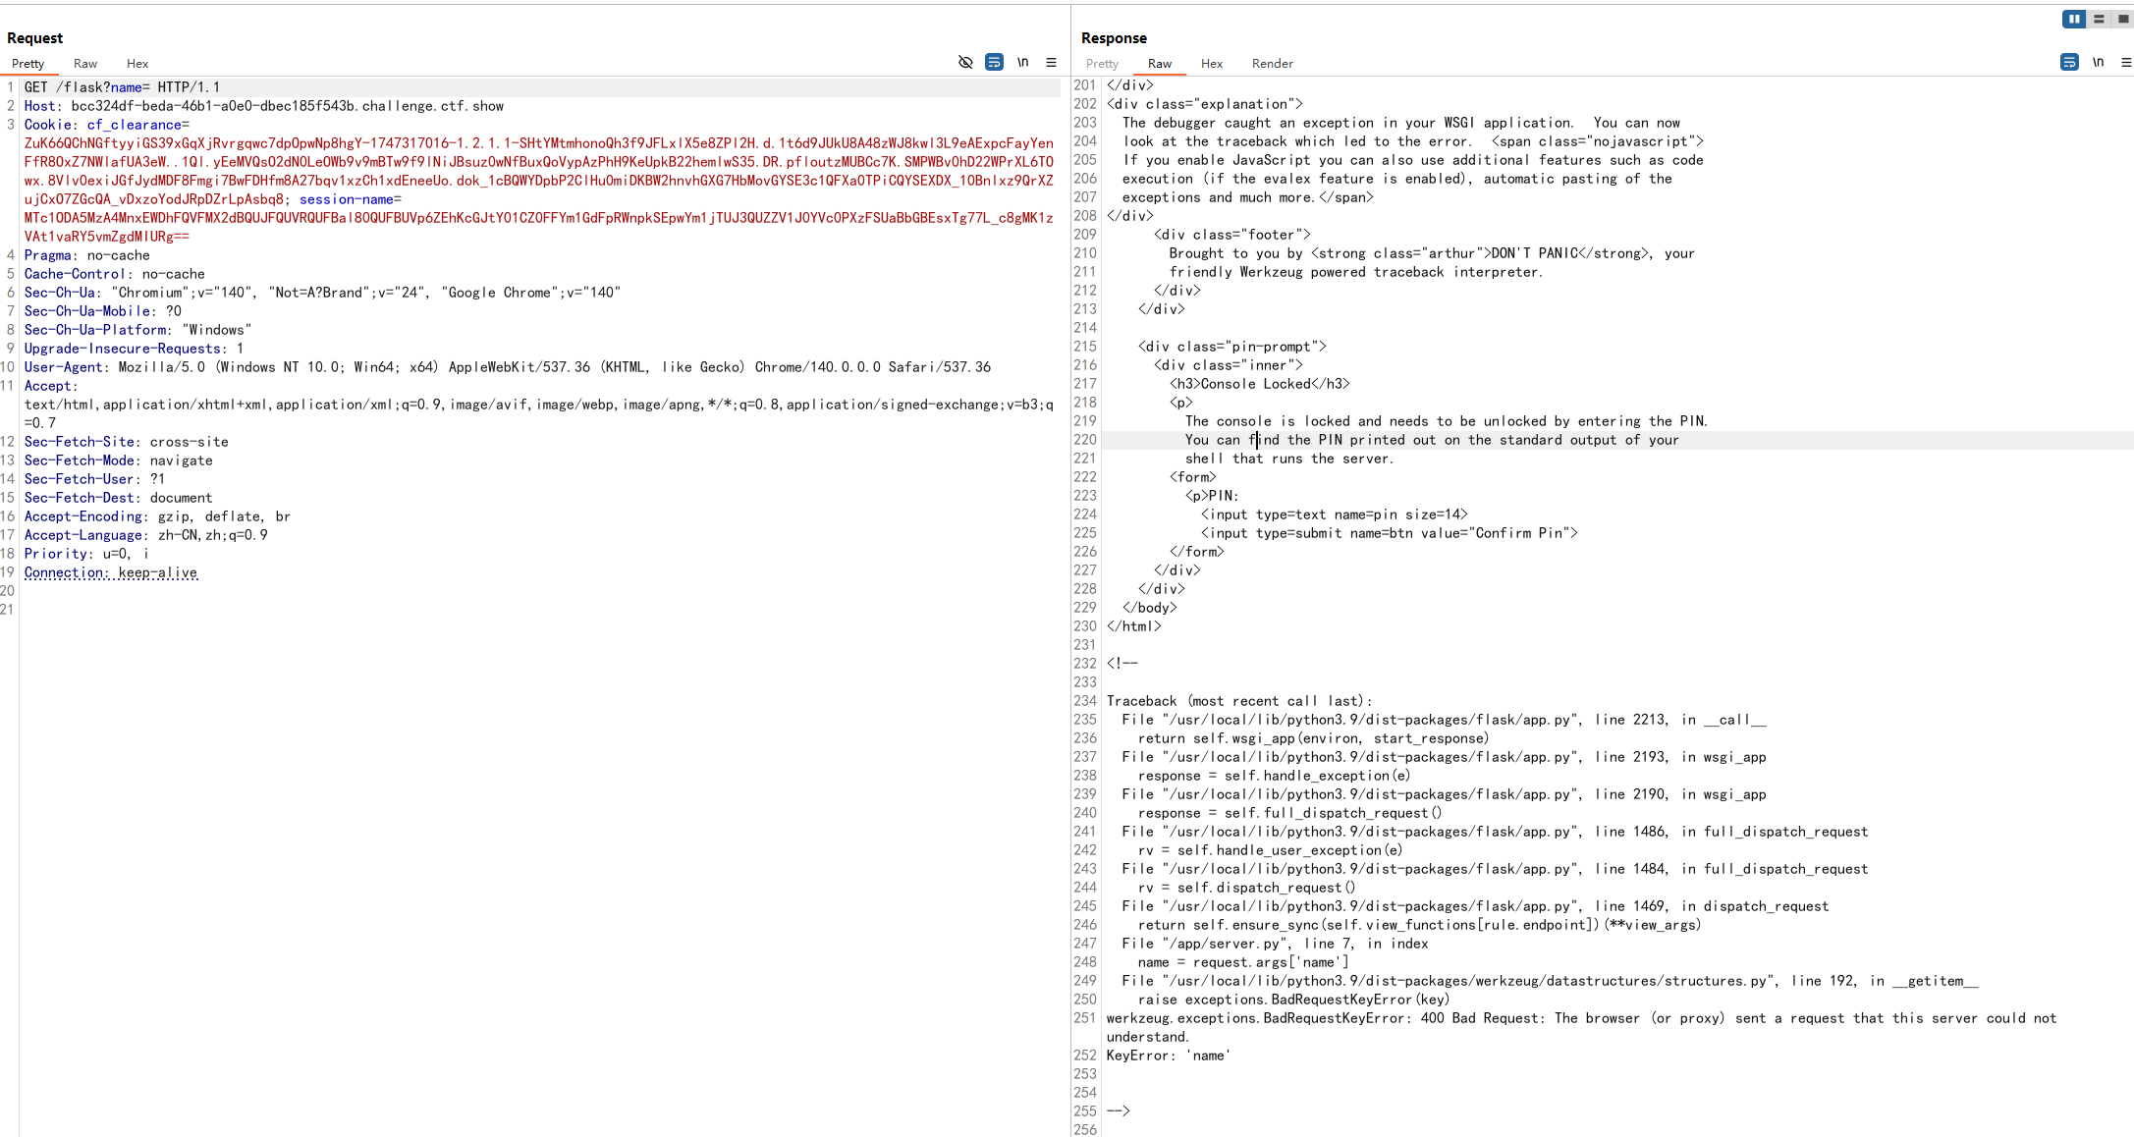Switch Request view to Raw tab
The height and width of the screenshot is (1137, 2134).
coord(85,64)
